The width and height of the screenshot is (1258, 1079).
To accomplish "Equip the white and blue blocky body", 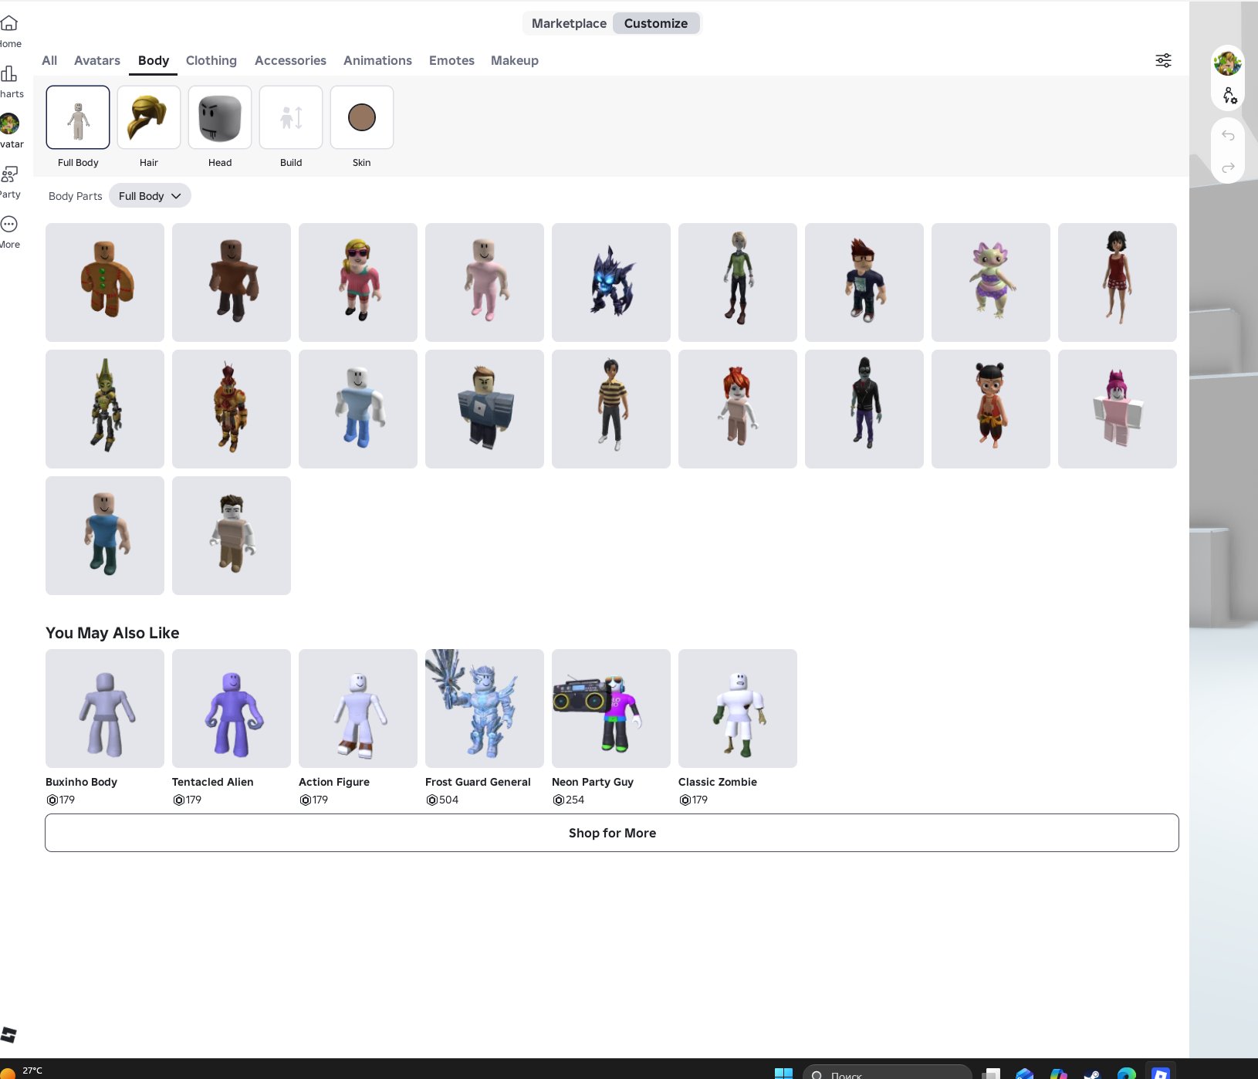I will click(x=358, y=409).
